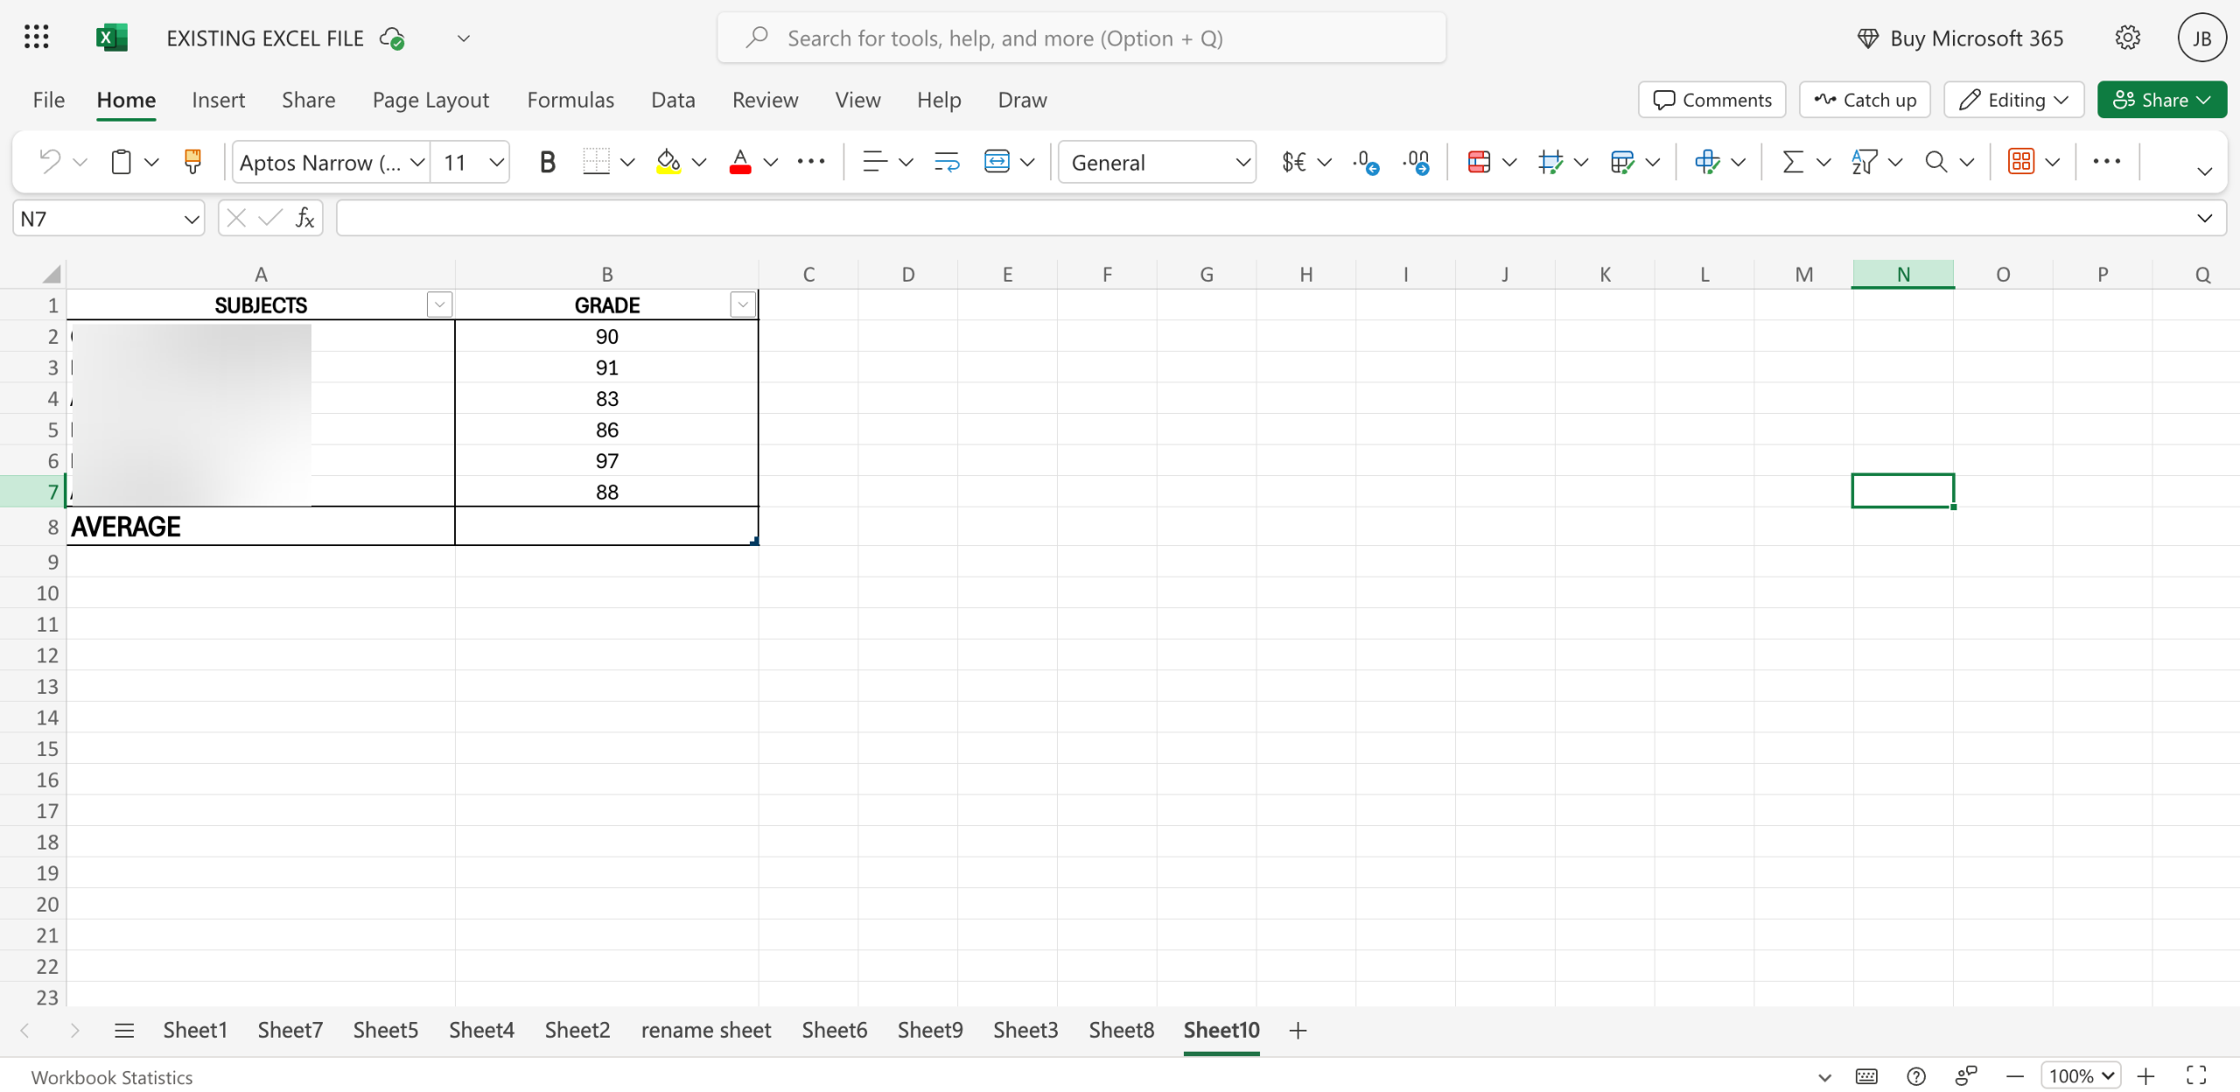
Task: Click the Merge cells icon
Action: (997, 162)
